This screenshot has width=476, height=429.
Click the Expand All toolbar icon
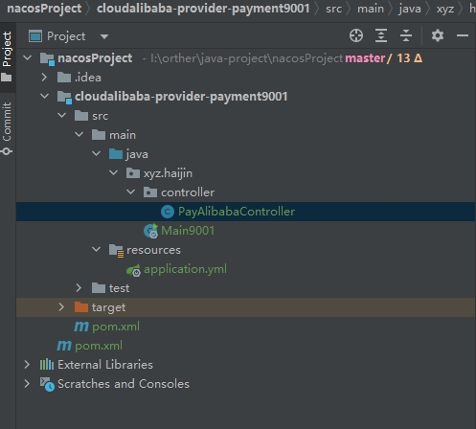381,35
